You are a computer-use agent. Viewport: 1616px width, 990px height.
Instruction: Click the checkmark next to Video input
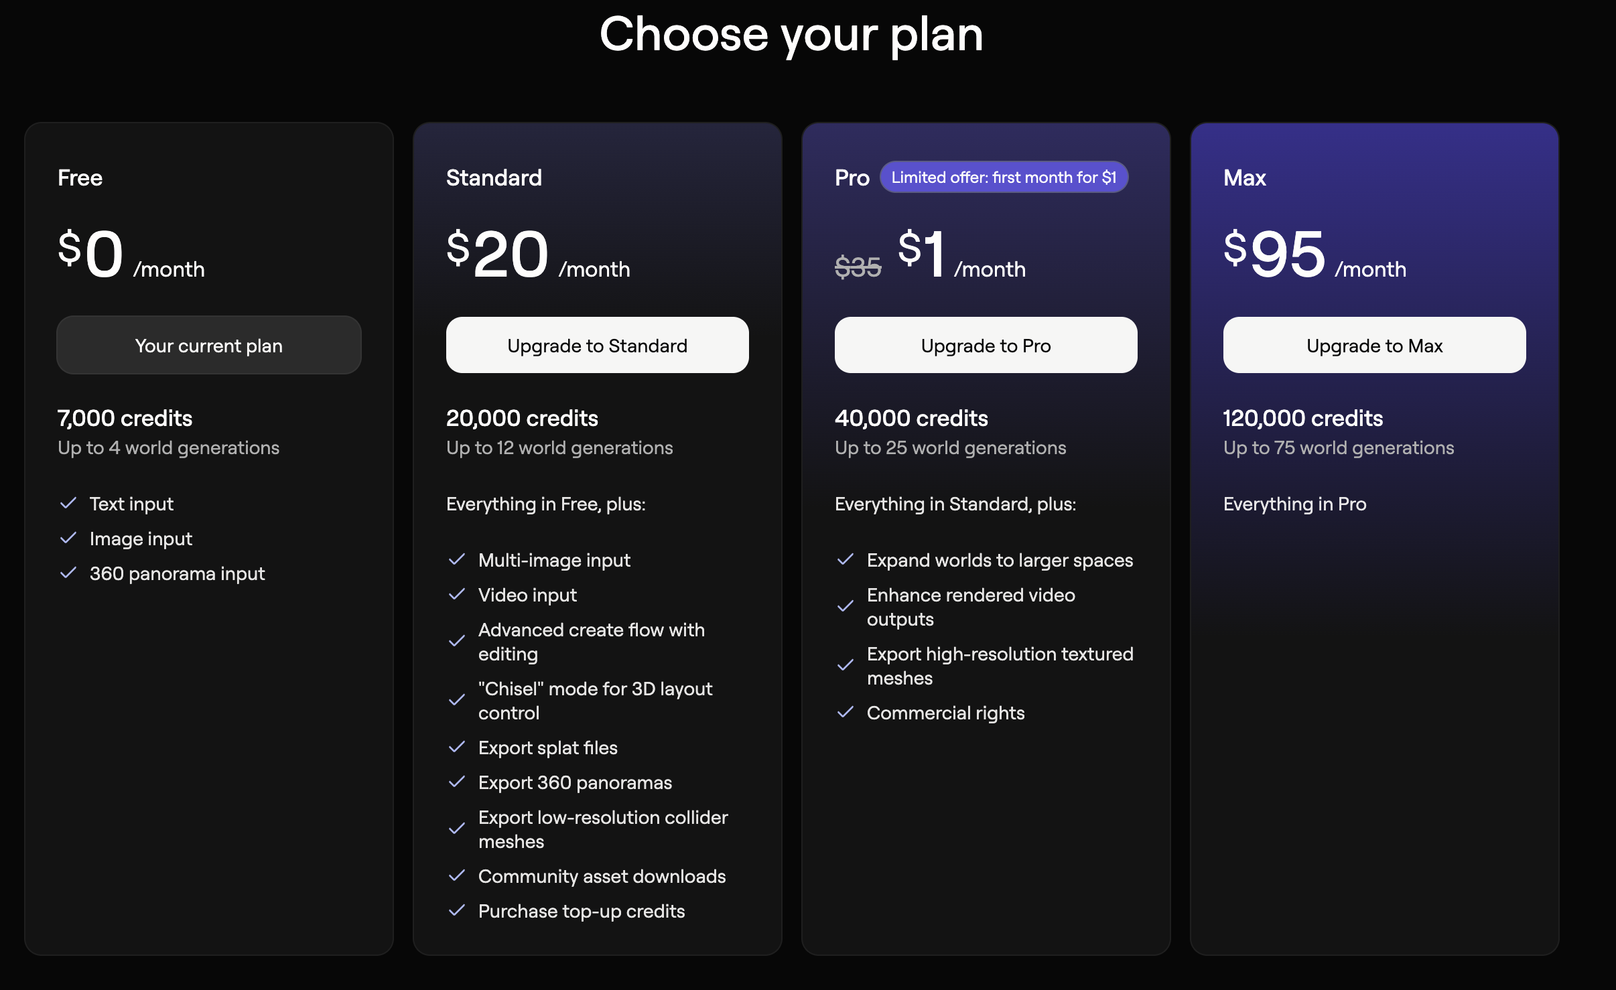click(x=457, y=594)
